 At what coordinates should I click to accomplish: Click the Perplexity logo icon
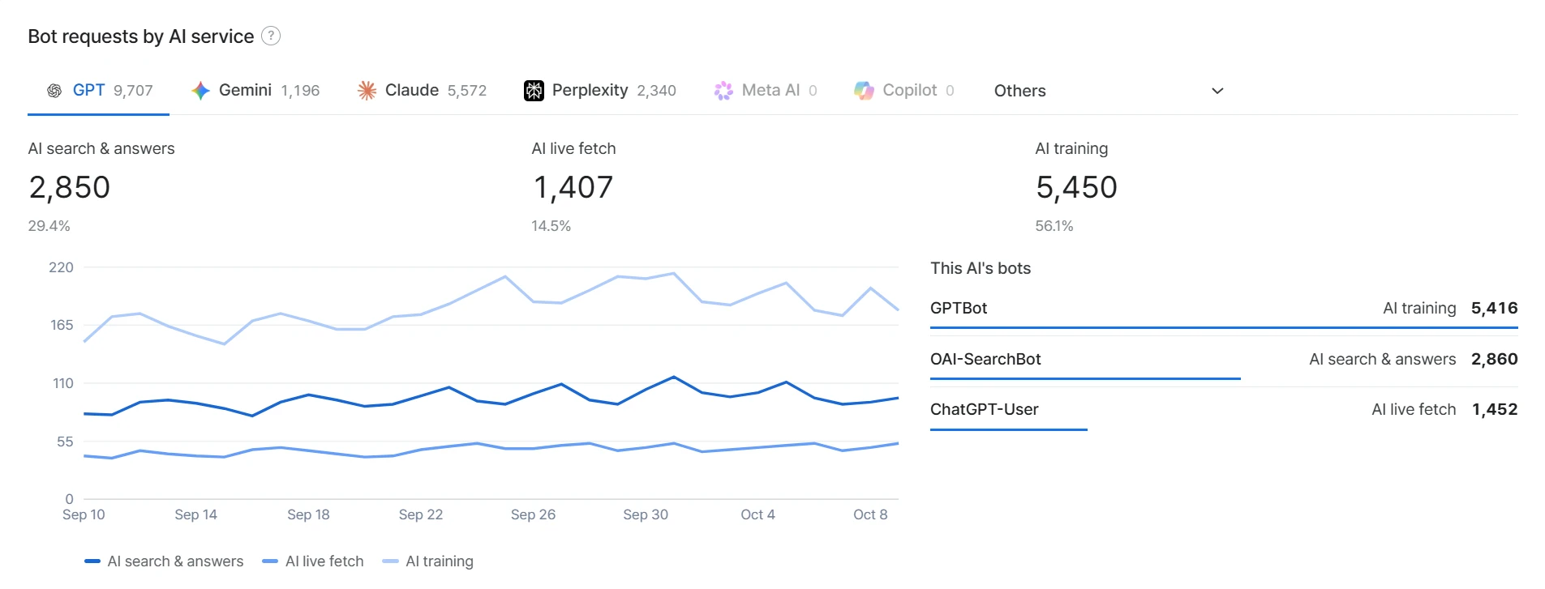click(x=534, y=91)
